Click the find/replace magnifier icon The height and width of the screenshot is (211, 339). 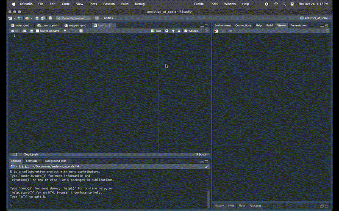tap(65, 31)
